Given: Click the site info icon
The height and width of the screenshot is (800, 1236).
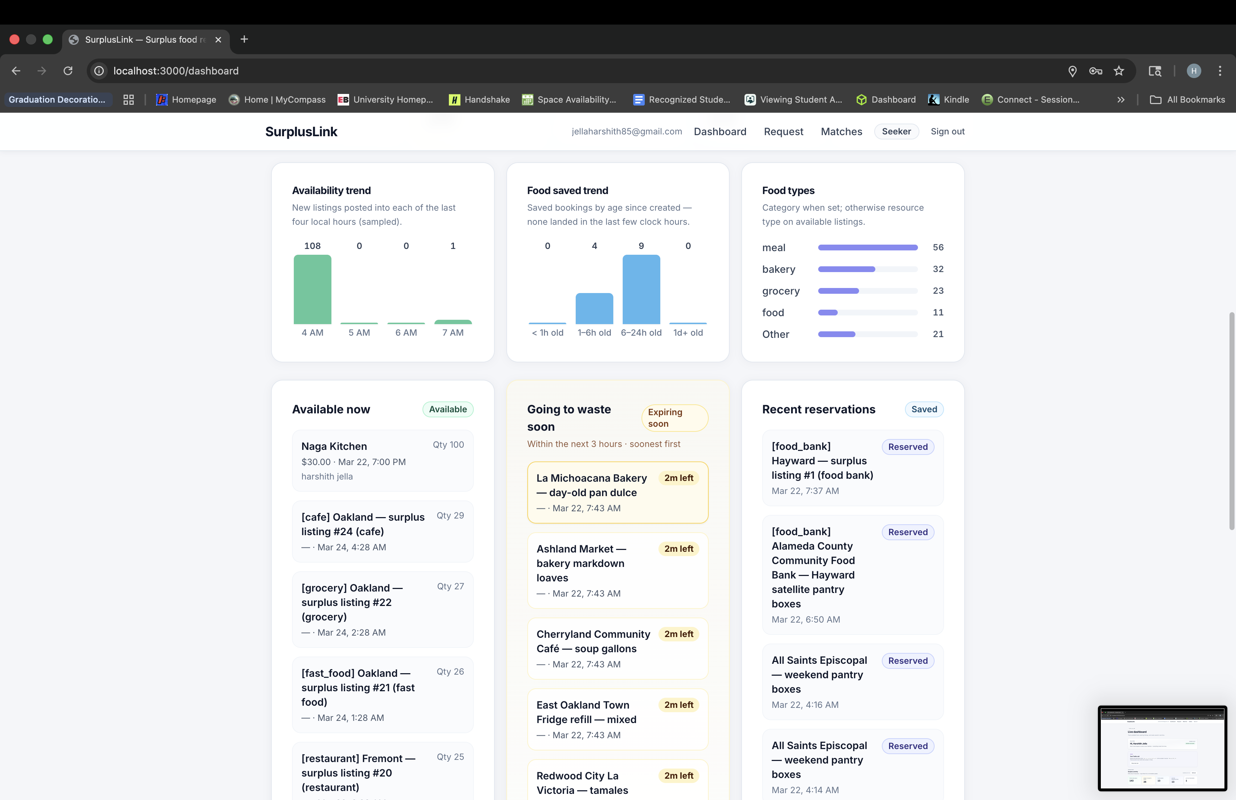Looking at the screenshot, I should point(99,70).
